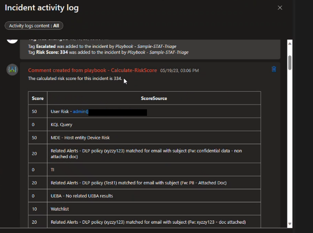
Task: Click the scrollbar down arrow
Action: (x=290, y=224)
